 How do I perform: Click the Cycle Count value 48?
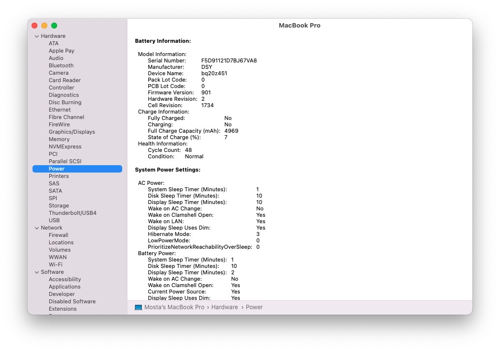click(189, 150)
